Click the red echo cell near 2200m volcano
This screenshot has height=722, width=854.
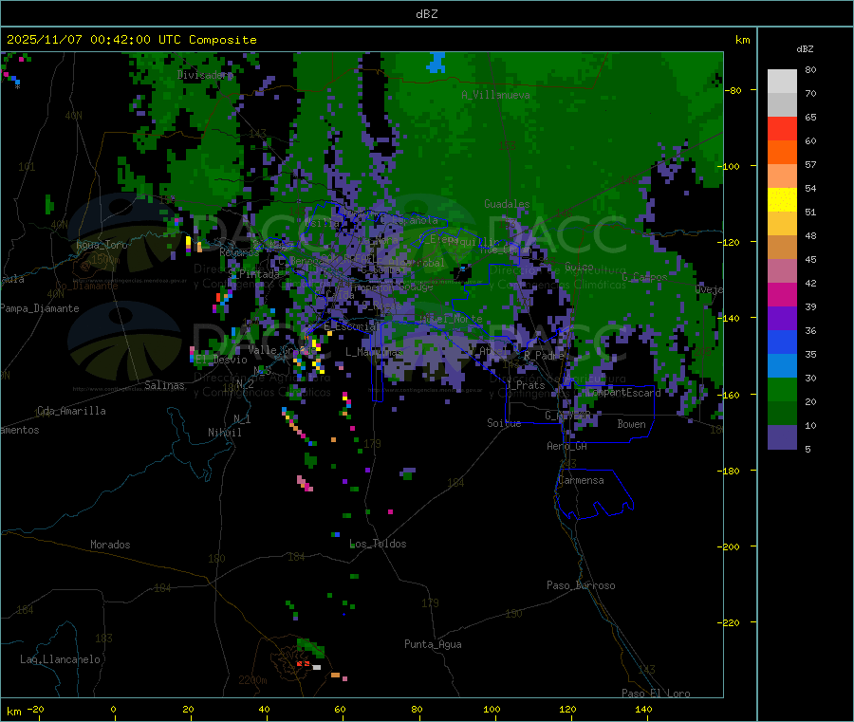tap(303, 664)
